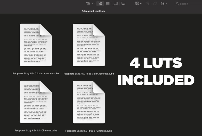Expand the More actions chevron
Viewport: 202px width, 136px height.
(167, 4)
